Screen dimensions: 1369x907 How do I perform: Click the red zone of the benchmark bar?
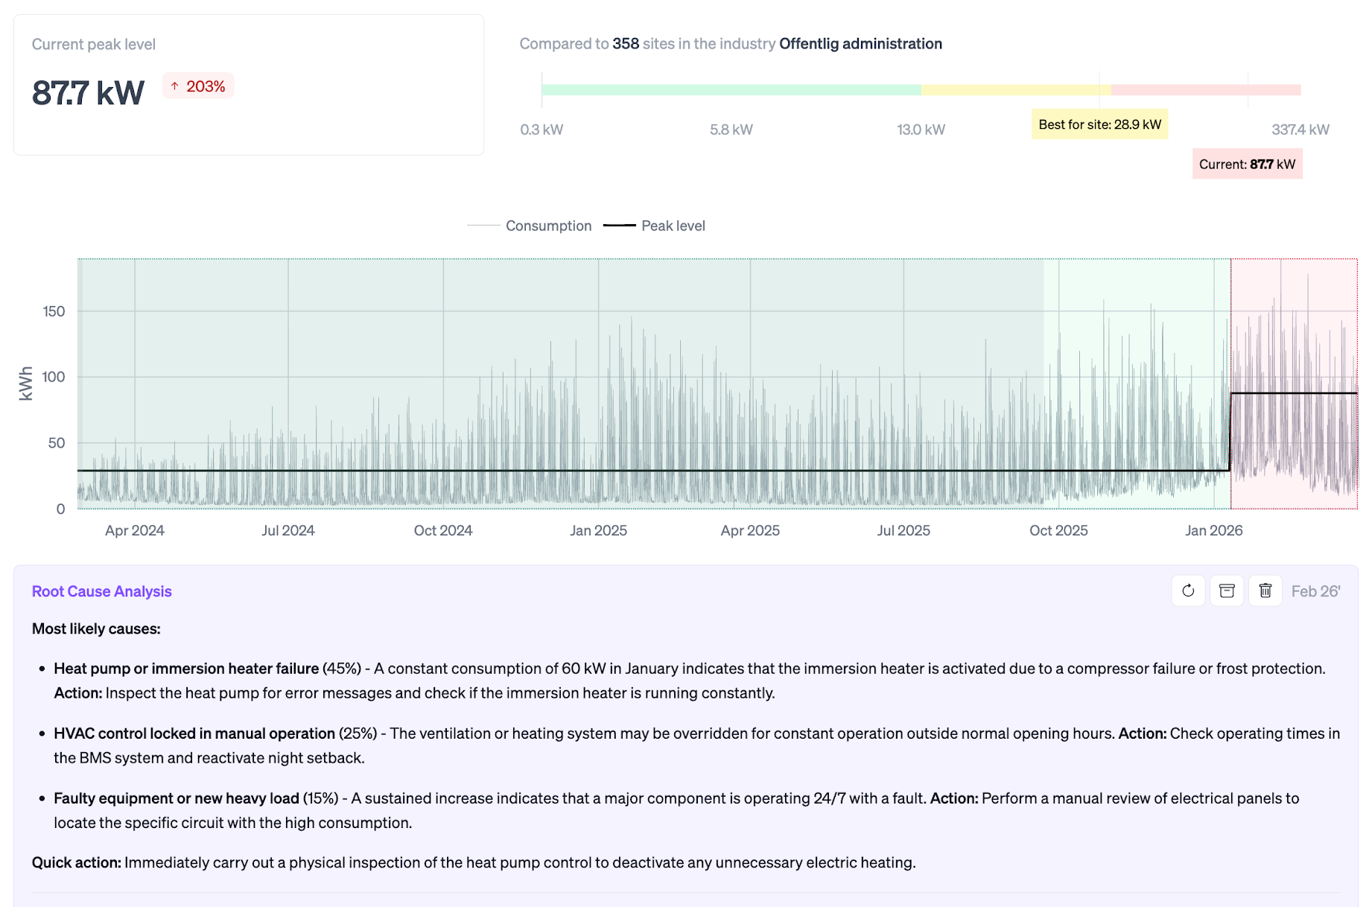[1203, 89]
